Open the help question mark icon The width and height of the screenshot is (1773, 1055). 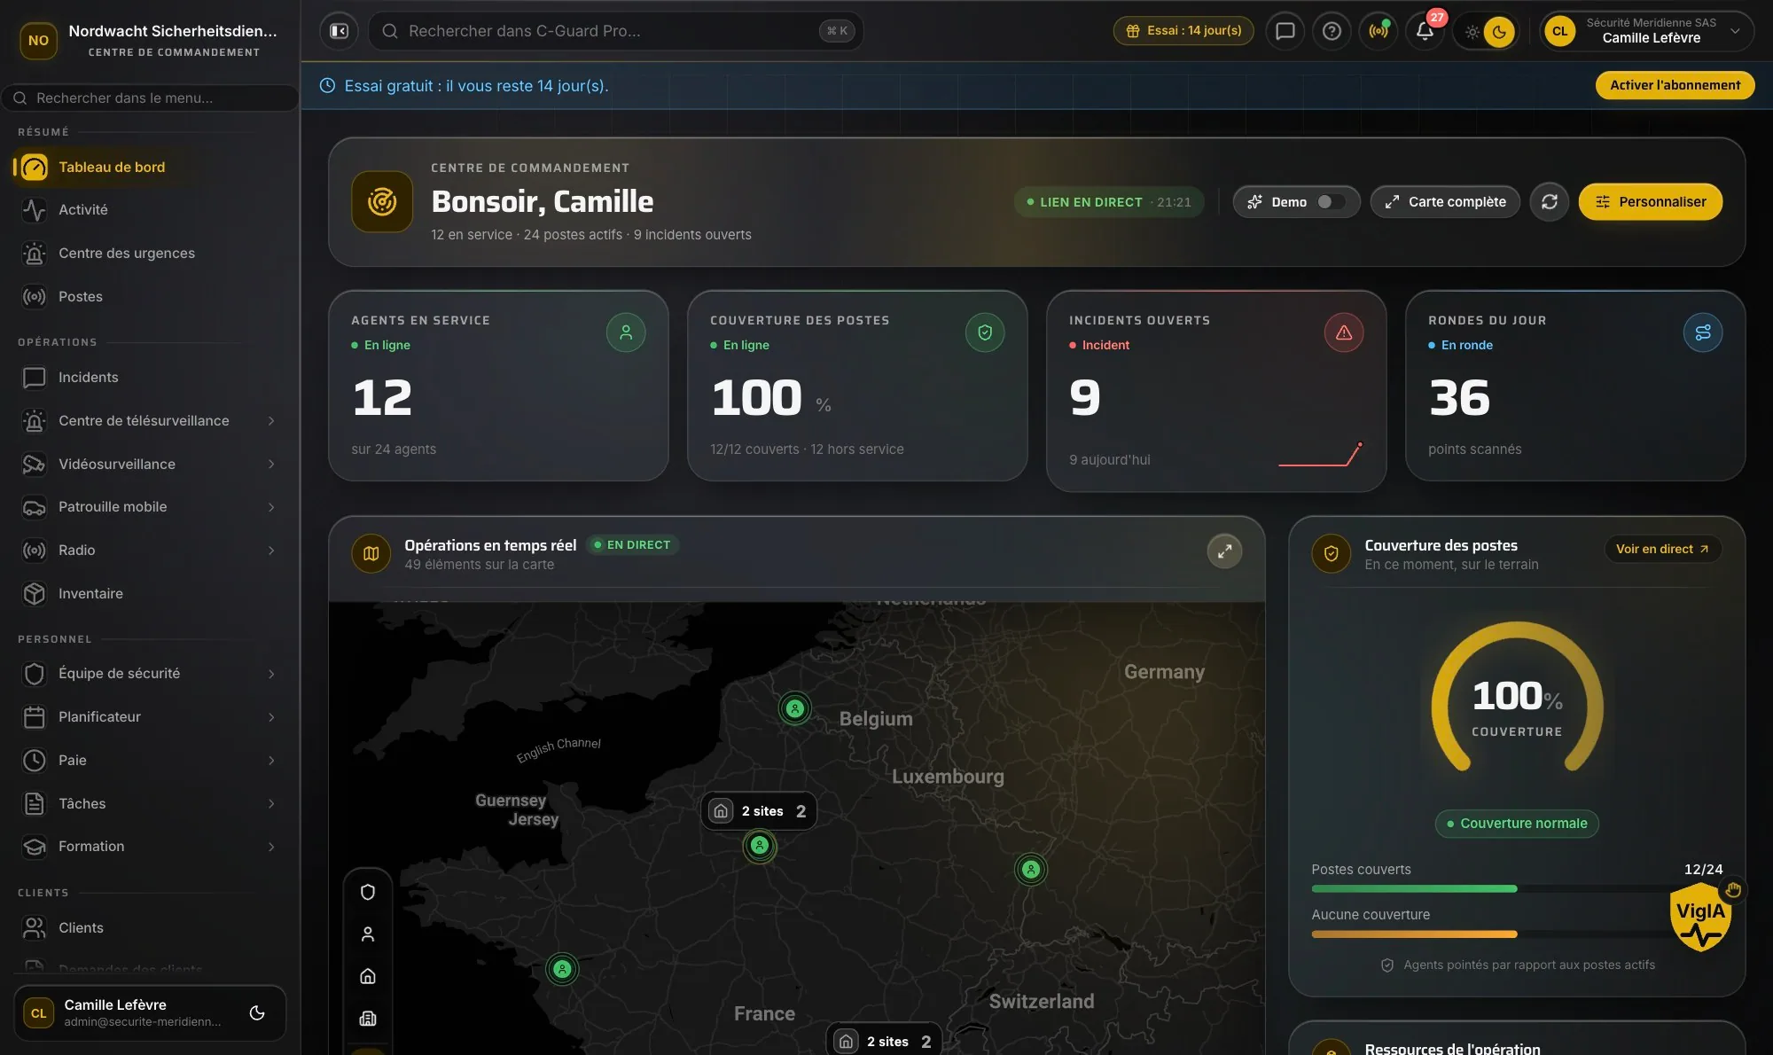pyautogui.click(x=1332, y=31)
